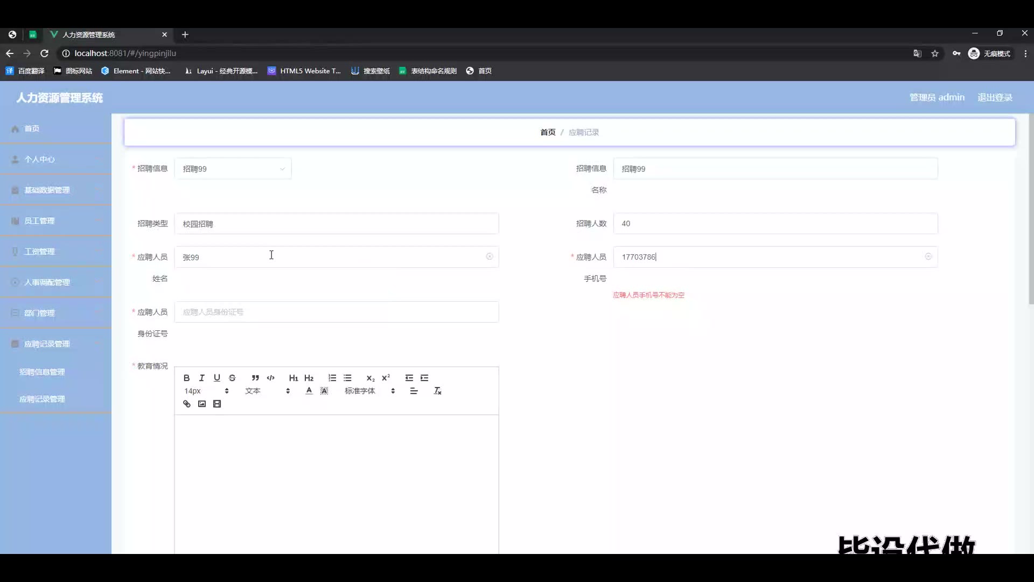Toggle bold formatting in editor
This screenshot has width=1034, height=582.
(186, 378)
